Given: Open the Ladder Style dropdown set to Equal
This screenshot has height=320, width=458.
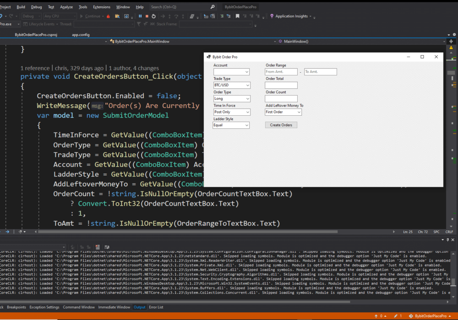Looking at the screenshot, I should pos(231,125).
